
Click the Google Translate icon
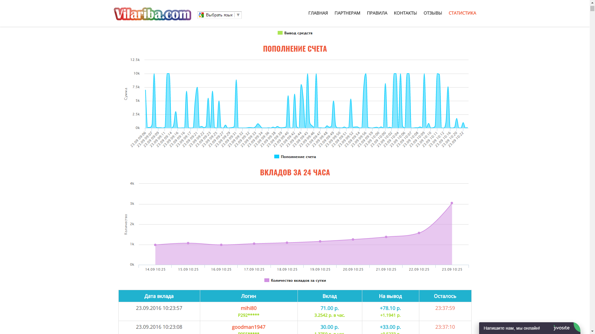pos(201,15)
